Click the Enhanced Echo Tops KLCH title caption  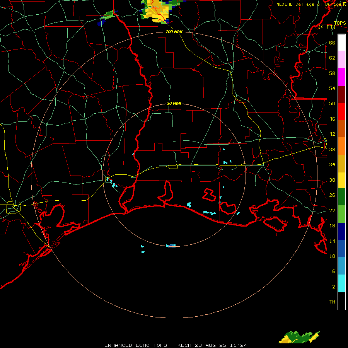pyautogui.click(x=176, y=345)
